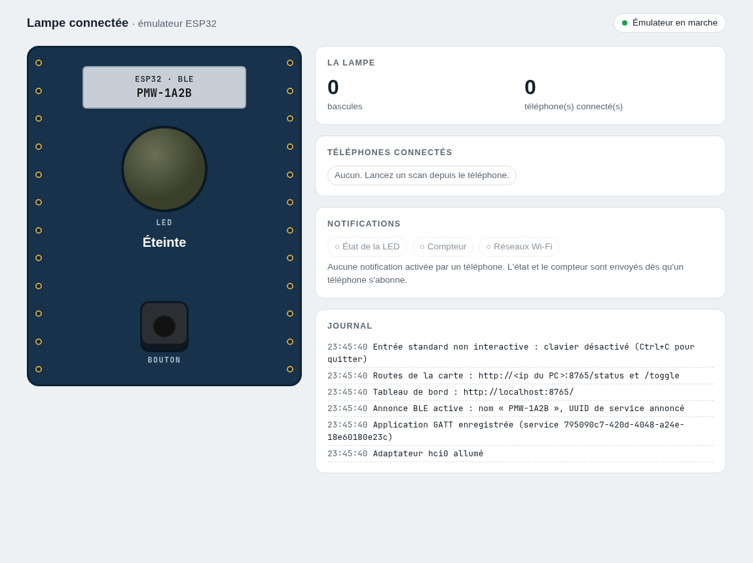
Task: Click the bottom-left gold pin hole
Action: coord(39,369)
